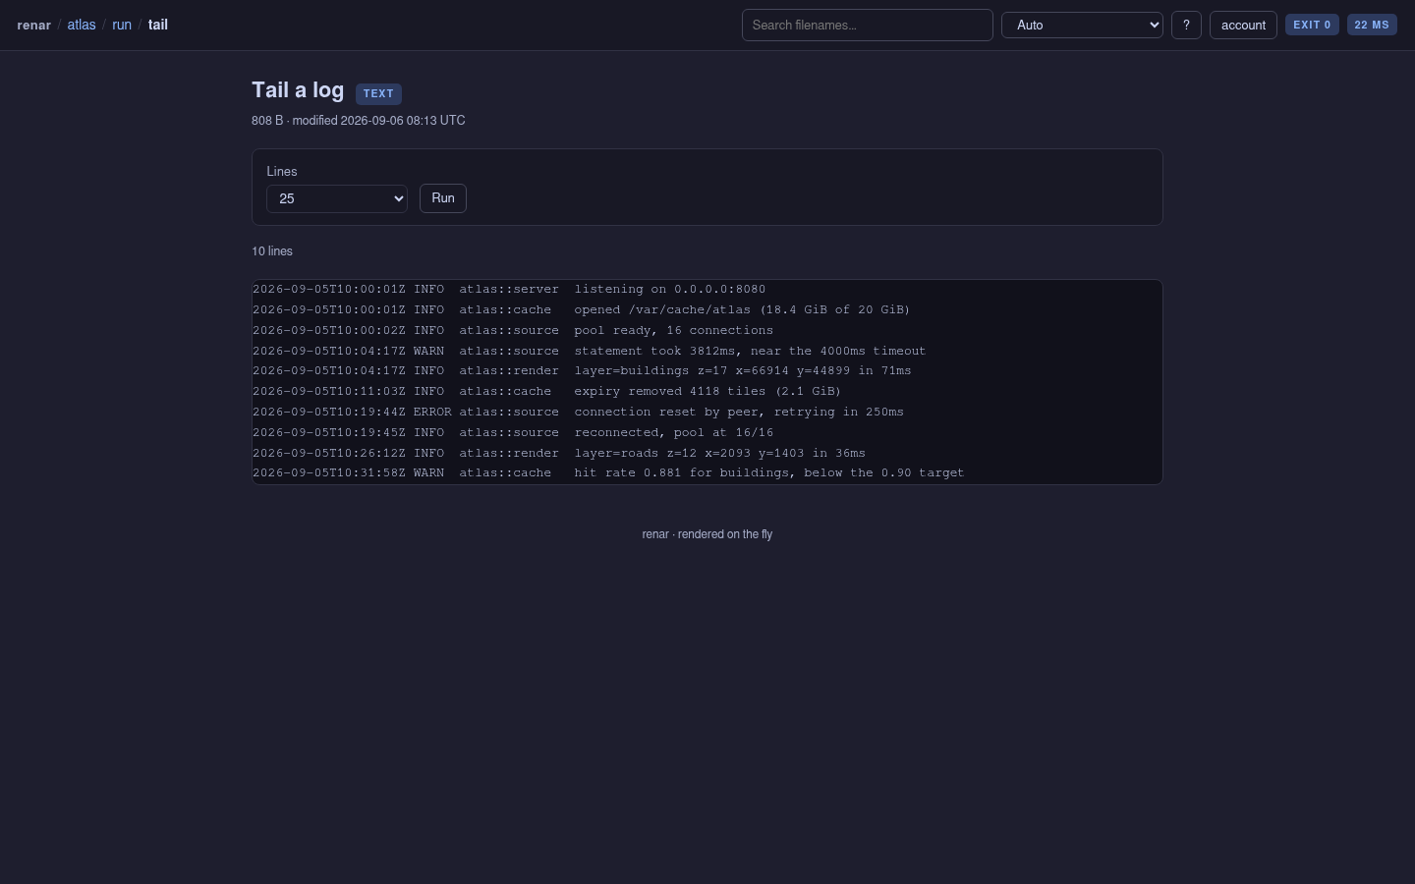Image resolution: width=1415 pixels, height=884 pixels.
Task: Focus the Search filenames field
Action: pyautogui.click(x=867, y=25)
